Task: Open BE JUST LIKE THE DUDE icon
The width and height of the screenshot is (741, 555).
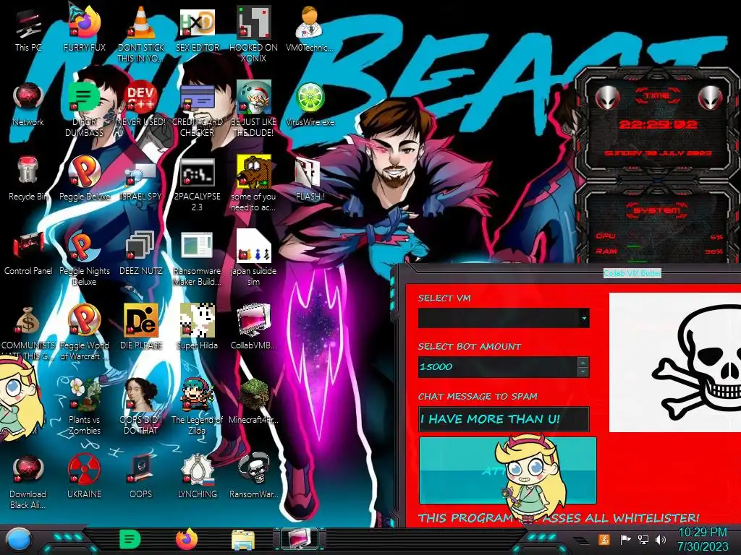Action: click(253, 108)
